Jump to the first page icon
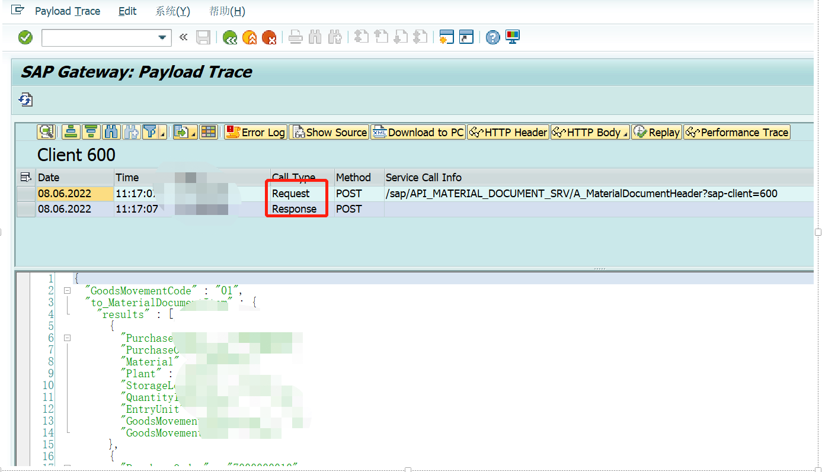822x472 pixels. 361,37
